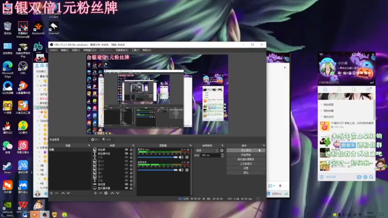The image size is (388, 218).
Task: Add a new scene with plus icon
Action: point(51,193)
